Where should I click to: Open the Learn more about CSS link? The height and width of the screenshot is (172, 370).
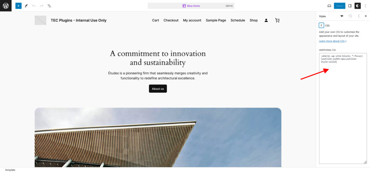coord(332,41)
